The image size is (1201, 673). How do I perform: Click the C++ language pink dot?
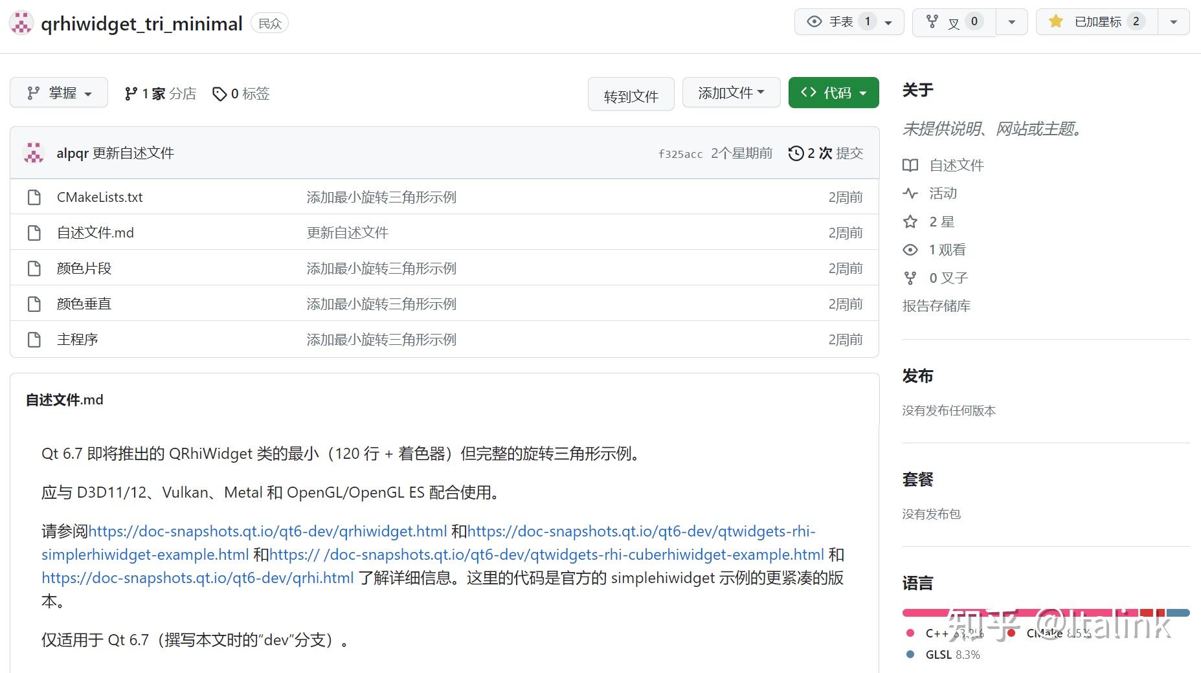[x=910, y=634]
